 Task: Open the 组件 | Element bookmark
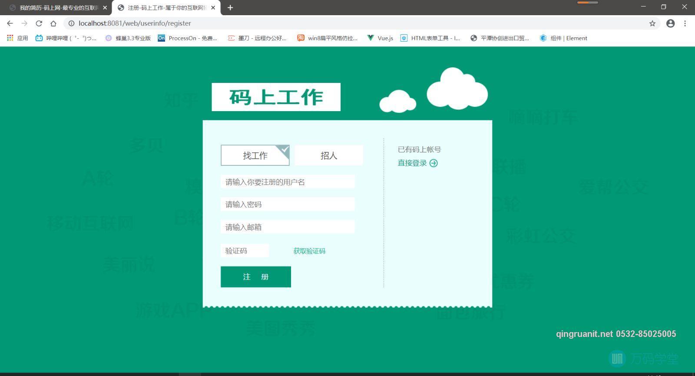click(563, 38)
